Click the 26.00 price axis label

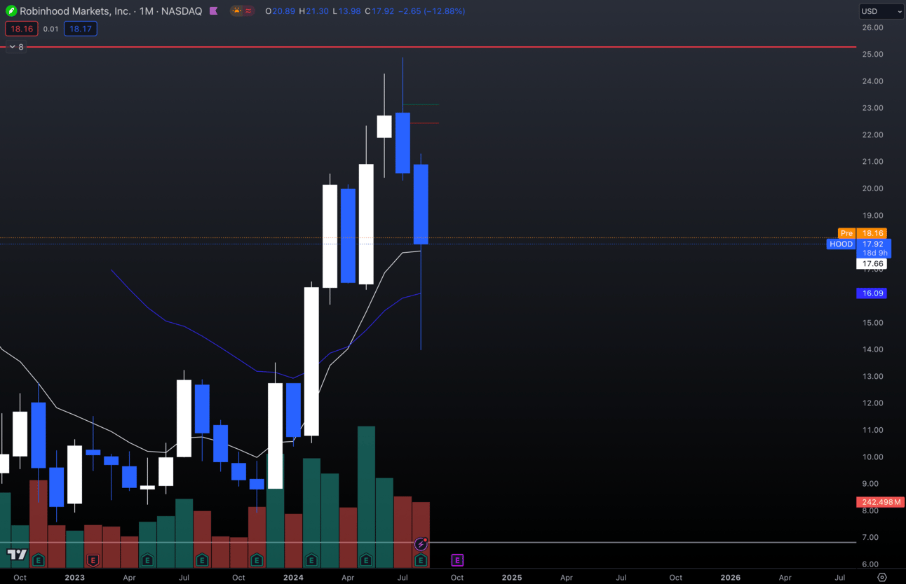tap(873, 27)
